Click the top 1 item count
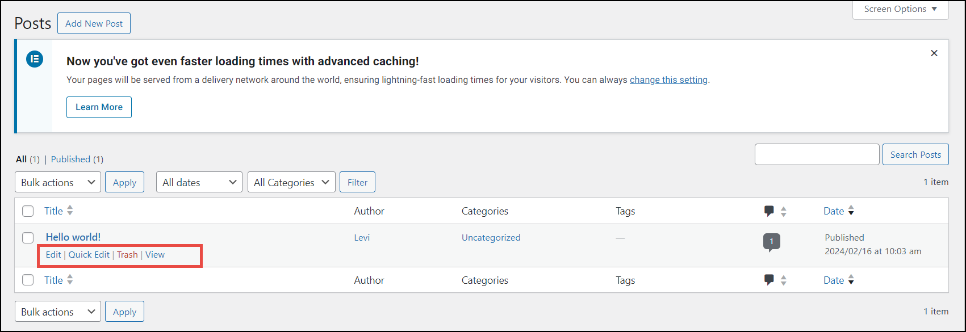The image size is (966, 332). (936, 182)
